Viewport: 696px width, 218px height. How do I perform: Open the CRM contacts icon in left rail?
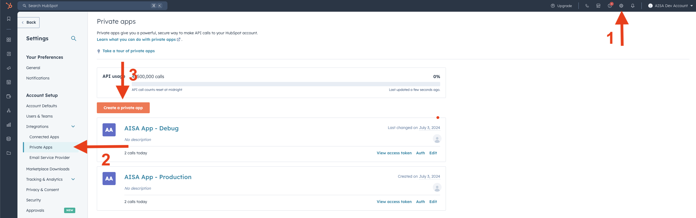click(x=9, y=54)
